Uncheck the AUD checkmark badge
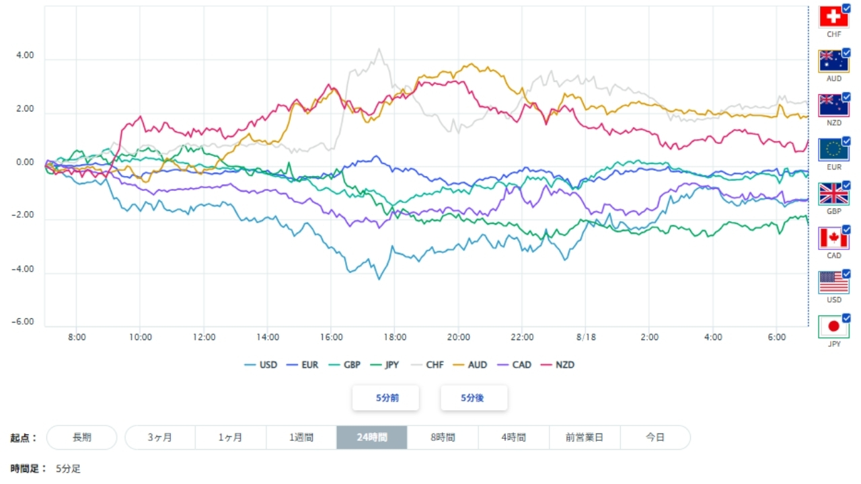The width and height of the screenshot is (861, 484). tap(846, 52)
